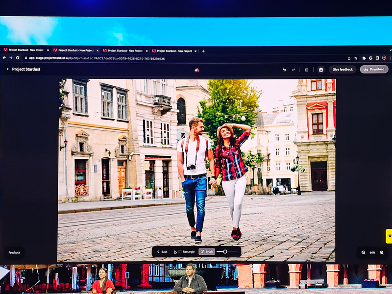Zoom out with the magnifier minus icon
This screenshot has width=392, height=294.
point(363,252)
